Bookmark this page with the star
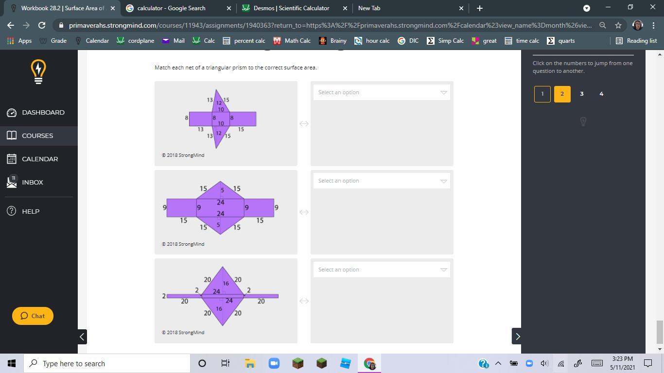This screenshot has width=664, height=373. tap(618, 25)
